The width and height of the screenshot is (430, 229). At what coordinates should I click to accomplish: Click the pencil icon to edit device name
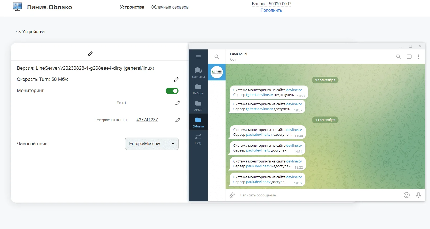pyautogui.click(x=90, y=54)
